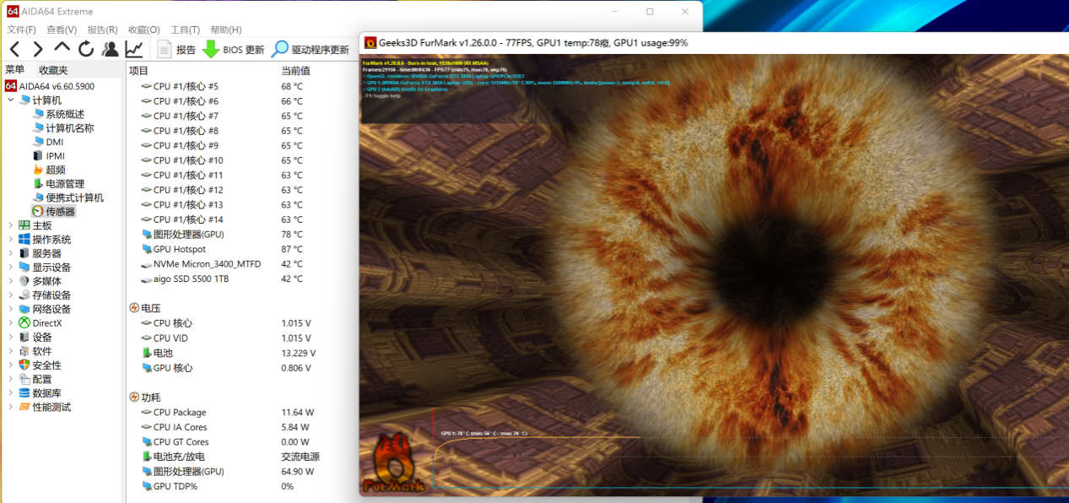Image resolution: width=1069 pixels, height=503 pixels.
Task: Open the 查看(V) menu
Action: click(62, 30)
